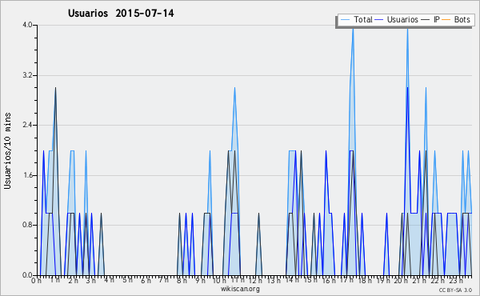Click the y-axis value 2.4
This screenshot has height=296, width=480.
(27, 125)
